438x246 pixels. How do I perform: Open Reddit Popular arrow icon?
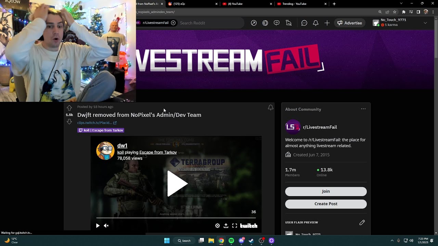pos(254,23)
